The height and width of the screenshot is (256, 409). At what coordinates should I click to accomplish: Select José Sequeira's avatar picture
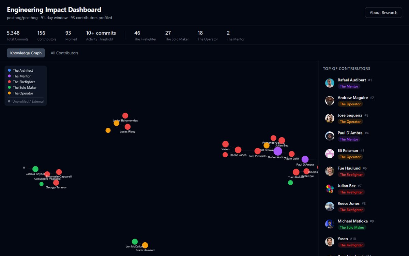click(x=330, y=118)
